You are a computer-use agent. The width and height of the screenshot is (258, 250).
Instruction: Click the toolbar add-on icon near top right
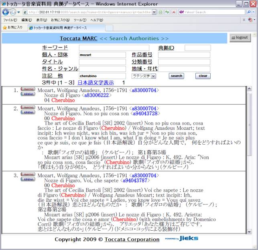coord(250,20)
